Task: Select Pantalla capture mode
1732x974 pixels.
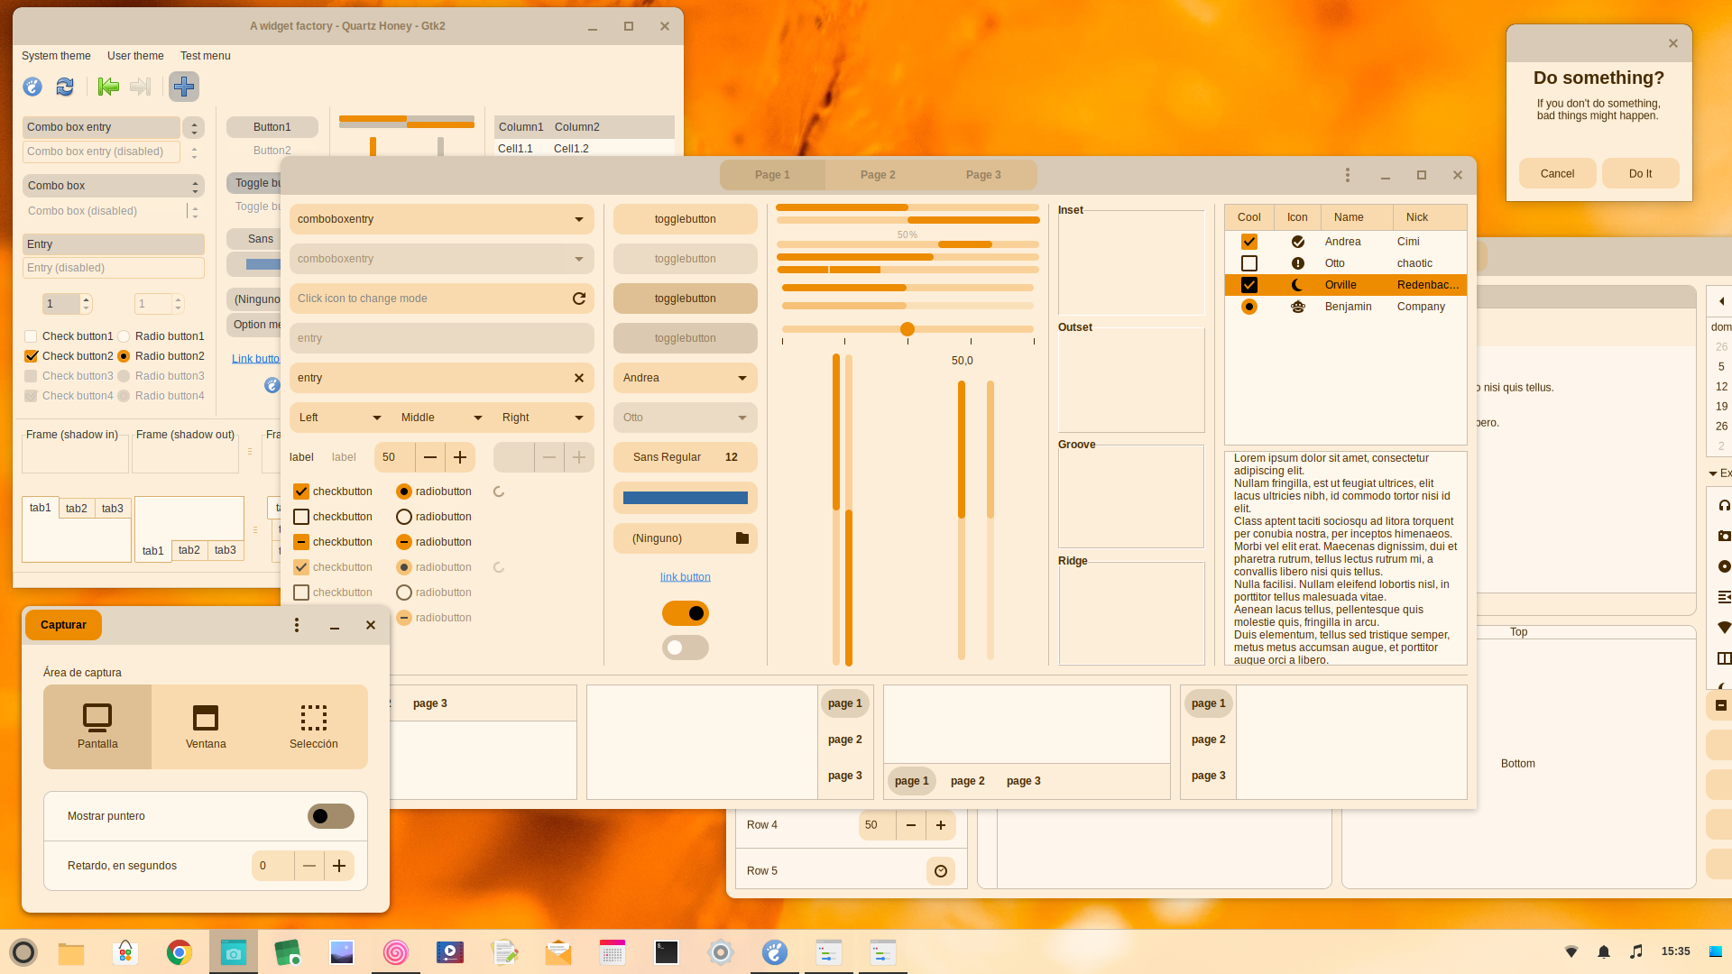Action: (x=97, y=727)
